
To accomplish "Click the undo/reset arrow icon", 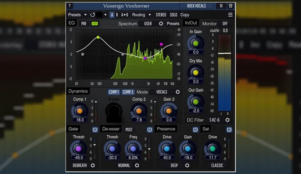I will pyautogui.click(x=93, y=15).
